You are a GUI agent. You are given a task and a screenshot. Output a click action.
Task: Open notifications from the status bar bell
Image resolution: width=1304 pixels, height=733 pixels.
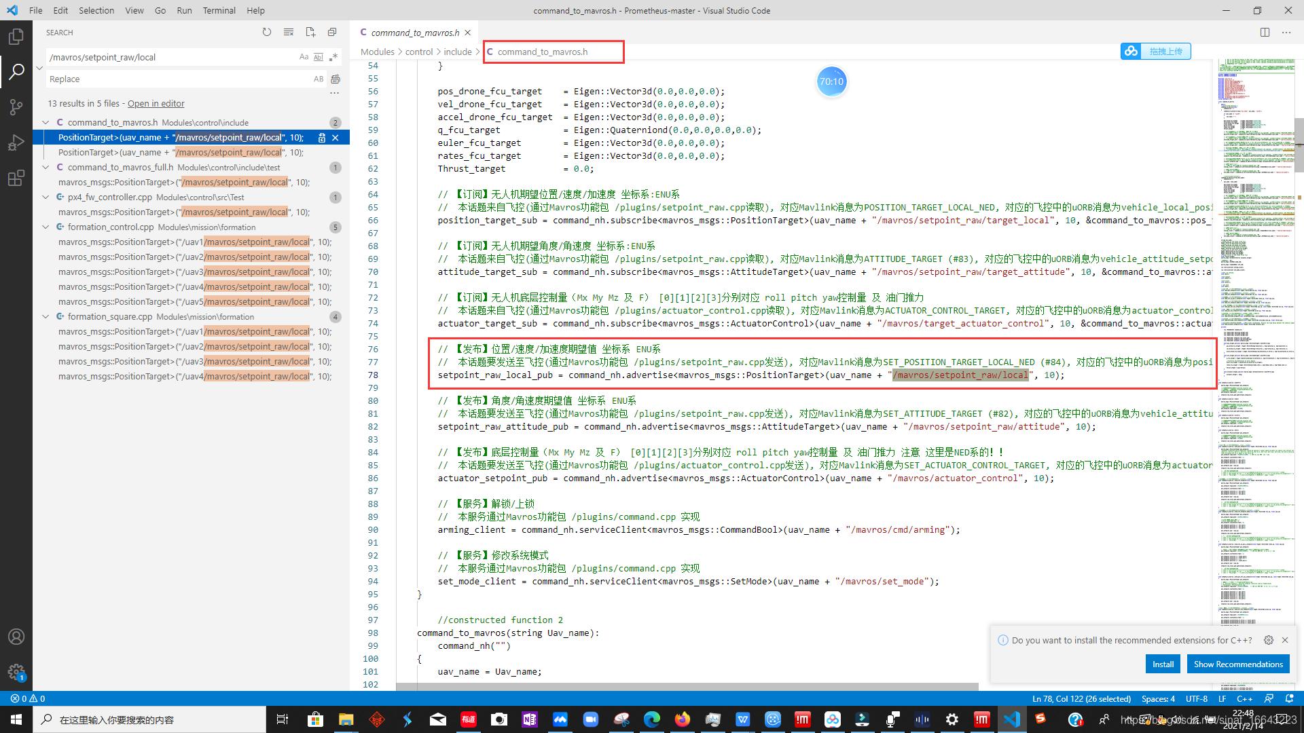point(1289,698)
